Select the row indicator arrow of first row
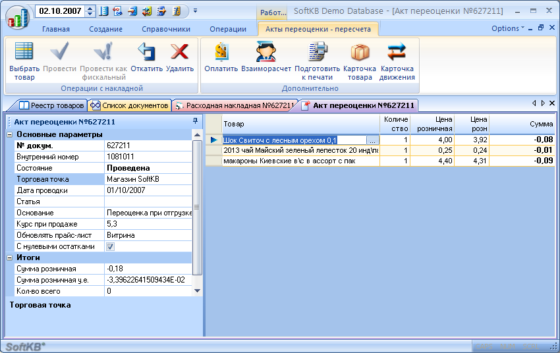Viewport: 560px width, 353px height. click(x=213, y=140)
